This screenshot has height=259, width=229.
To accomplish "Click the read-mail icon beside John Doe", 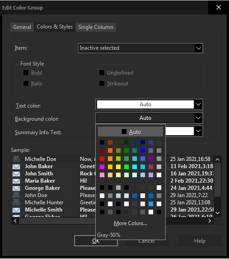I will point(16,195).
